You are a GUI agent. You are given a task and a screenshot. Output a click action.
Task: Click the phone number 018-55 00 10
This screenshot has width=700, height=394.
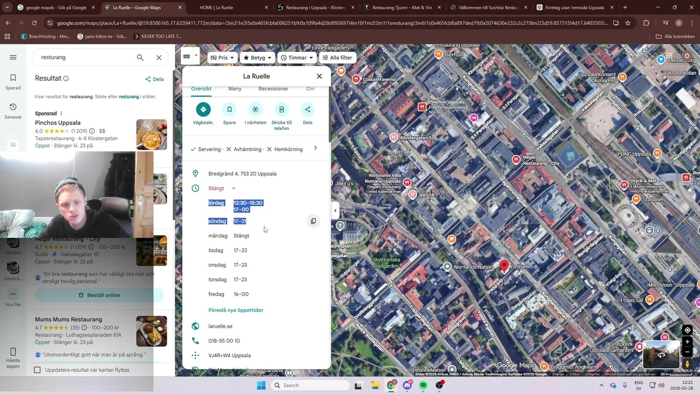224,341
